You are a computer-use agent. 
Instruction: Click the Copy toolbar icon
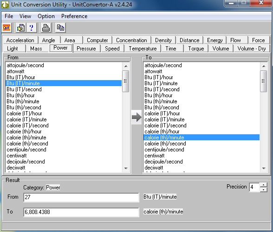(x=60, y=28)
